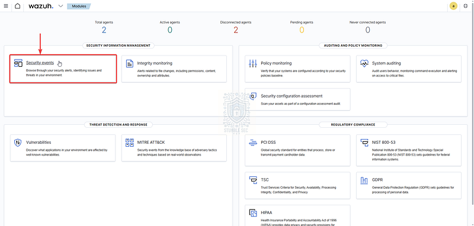Expand the wazuh menu chevron

coord(60,6)
